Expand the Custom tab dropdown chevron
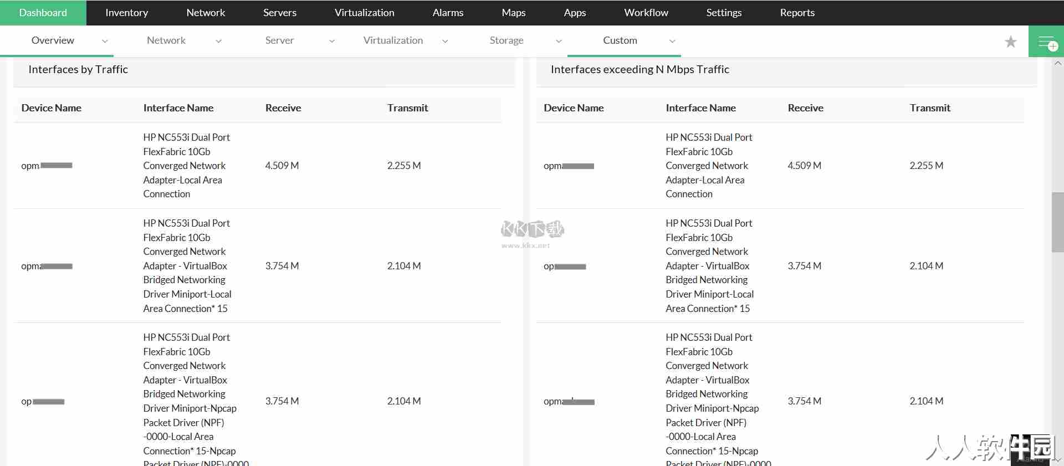Image resolution: width=1064 pixels, height=466 pixels. click(x=672, y=41)
